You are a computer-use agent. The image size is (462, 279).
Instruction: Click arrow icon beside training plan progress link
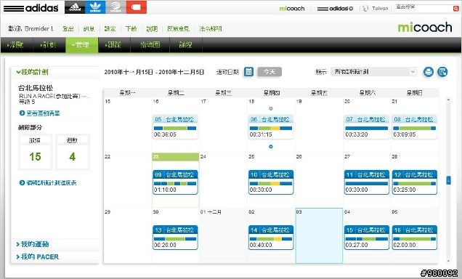(22, 182)
